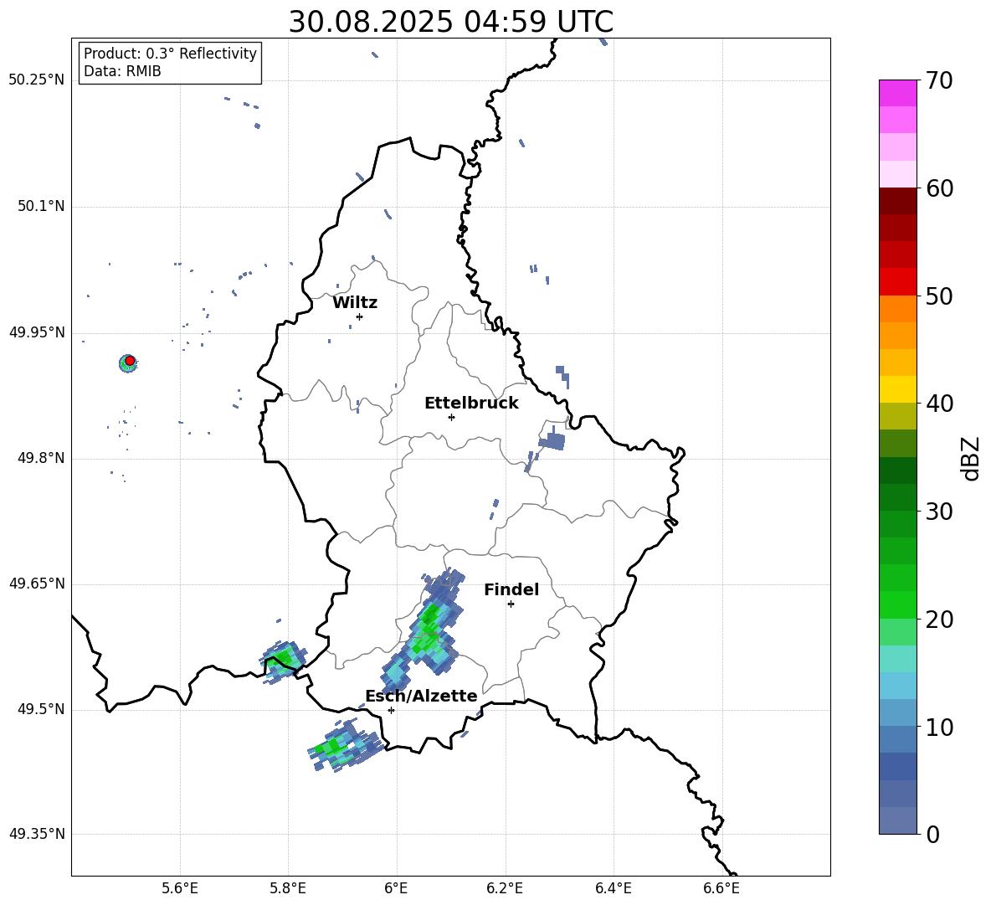The width and height of the screenshot is (991, 905).
Task: Click the 5.6°E longitude label
Action: coord(180,888)
